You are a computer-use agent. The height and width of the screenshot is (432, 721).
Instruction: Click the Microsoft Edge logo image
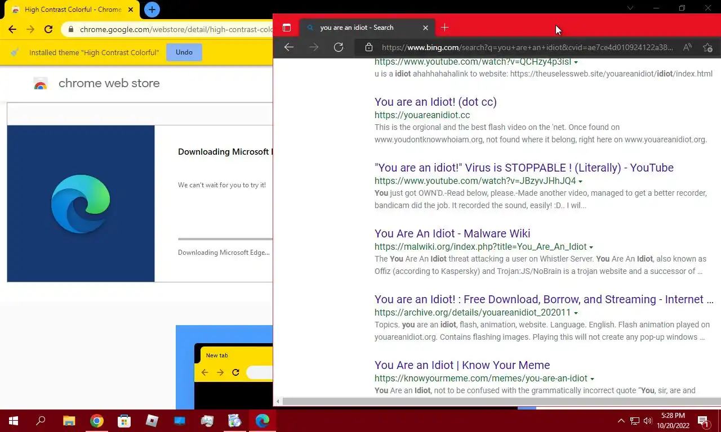[x=81, y=204]
